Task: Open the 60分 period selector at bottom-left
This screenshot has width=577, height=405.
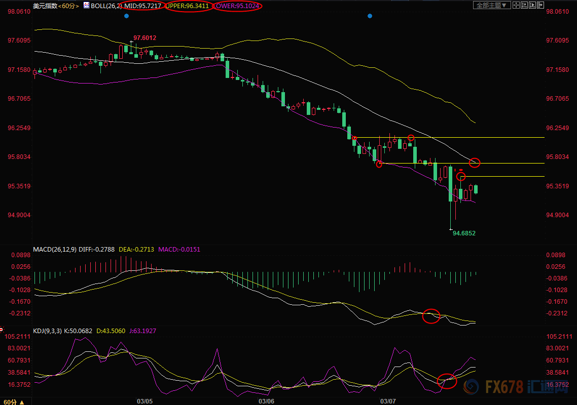Action: (12, 401)
